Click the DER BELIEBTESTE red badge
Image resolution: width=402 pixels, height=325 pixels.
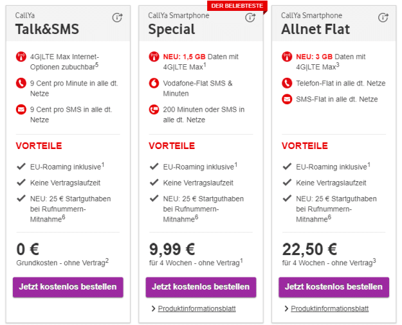[x=237, y=6]
